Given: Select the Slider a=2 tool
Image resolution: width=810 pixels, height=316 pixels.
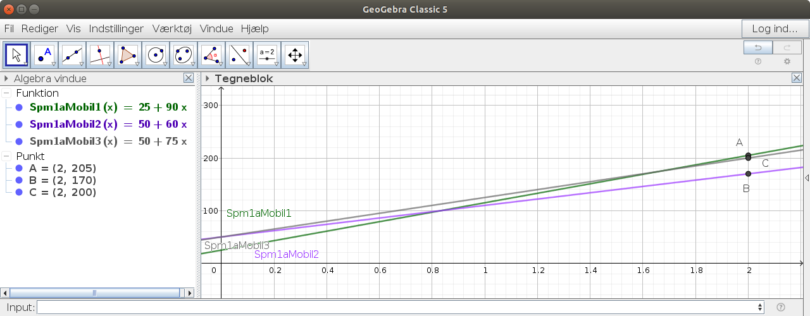Looking at the screenshot, I should pyautogui.click(x=267, y=56).
